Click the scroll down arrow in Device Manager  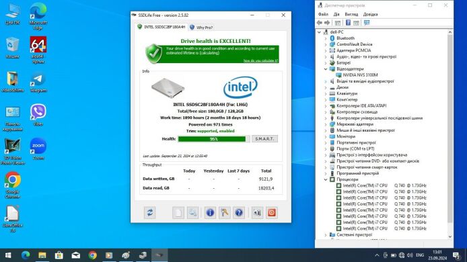(x=450, y=236)
